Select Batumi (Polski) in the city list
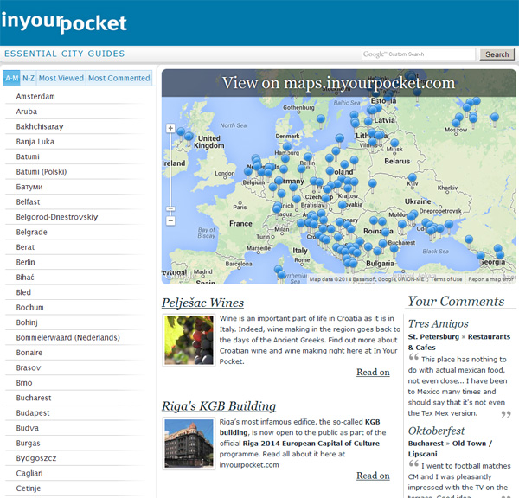Viewport: 519px width, 498px height. 42,172
